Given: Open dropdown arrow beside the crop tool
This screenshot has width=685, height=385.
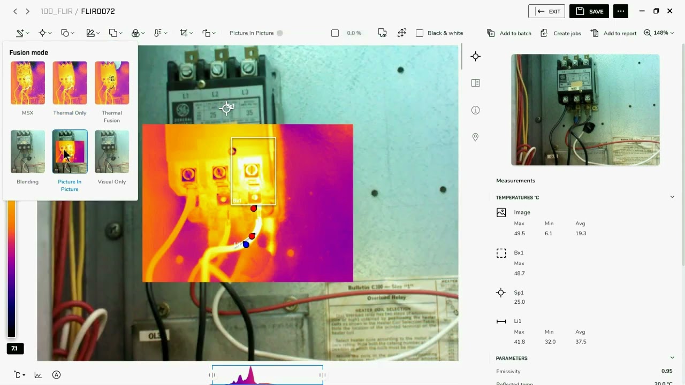Looking at the screenshot, I should tap(191, 33).
